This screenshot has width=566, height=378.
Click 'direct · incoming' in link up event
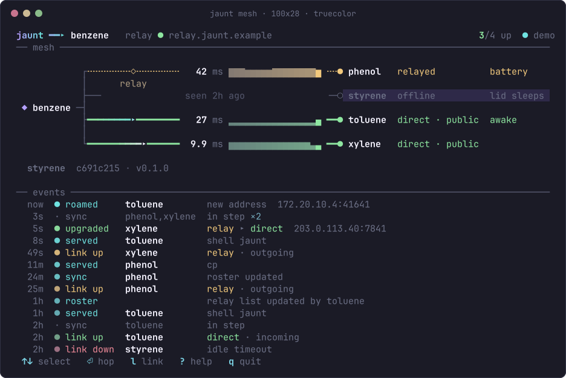(253, 338)
